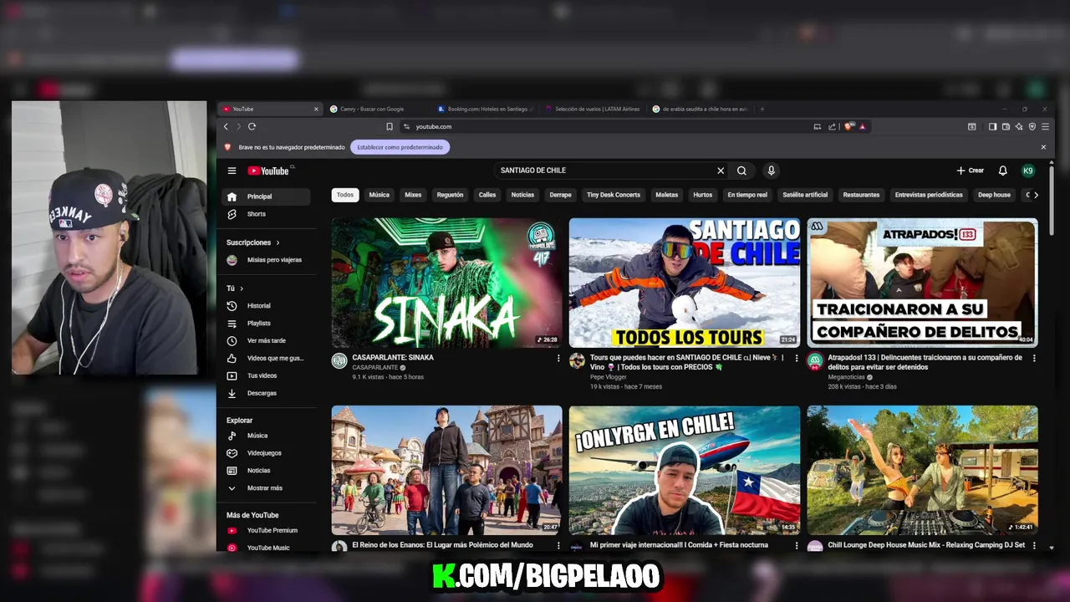This screenshot has height=602, width=1070.
Task: Select the En tiempo real chip
Action: coord(747,195)
